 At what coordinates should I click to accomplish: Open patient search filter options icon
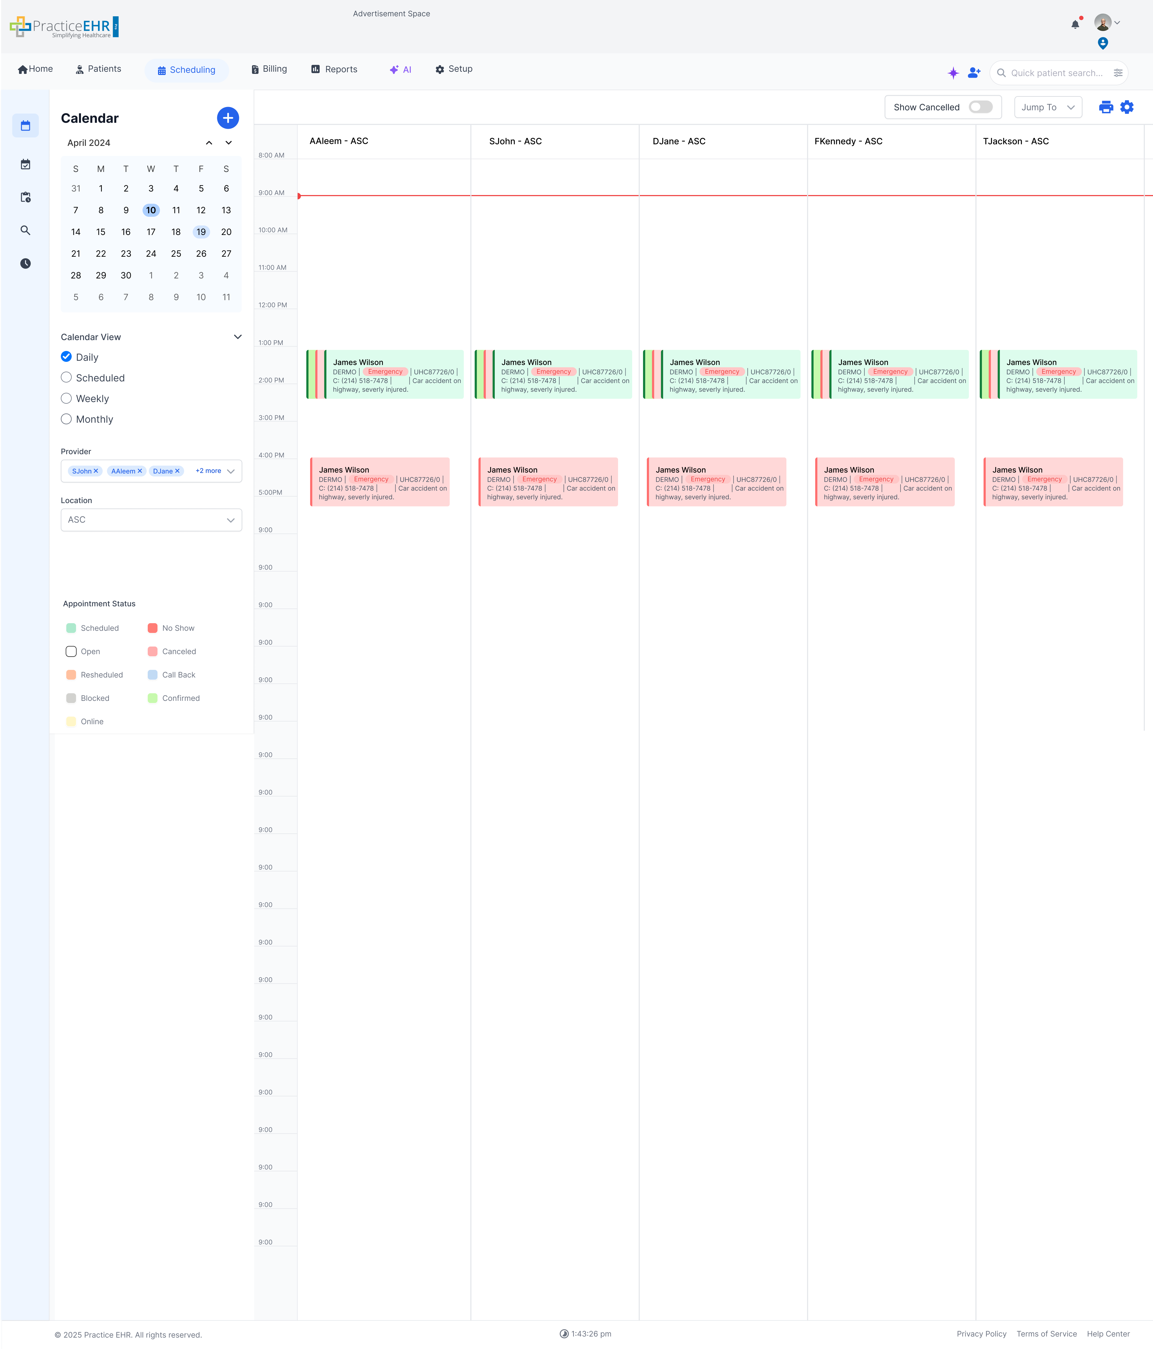pos(1118,73)
